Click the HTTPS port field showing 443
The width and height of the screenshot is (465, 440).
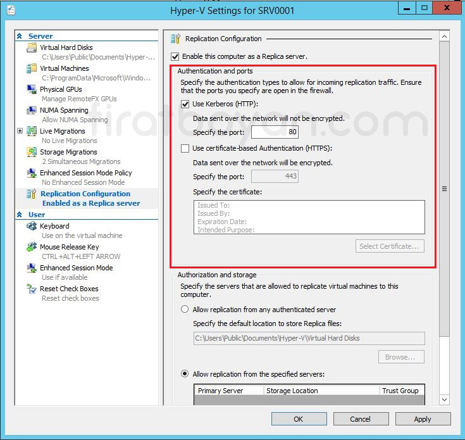(x=275, y=176)
